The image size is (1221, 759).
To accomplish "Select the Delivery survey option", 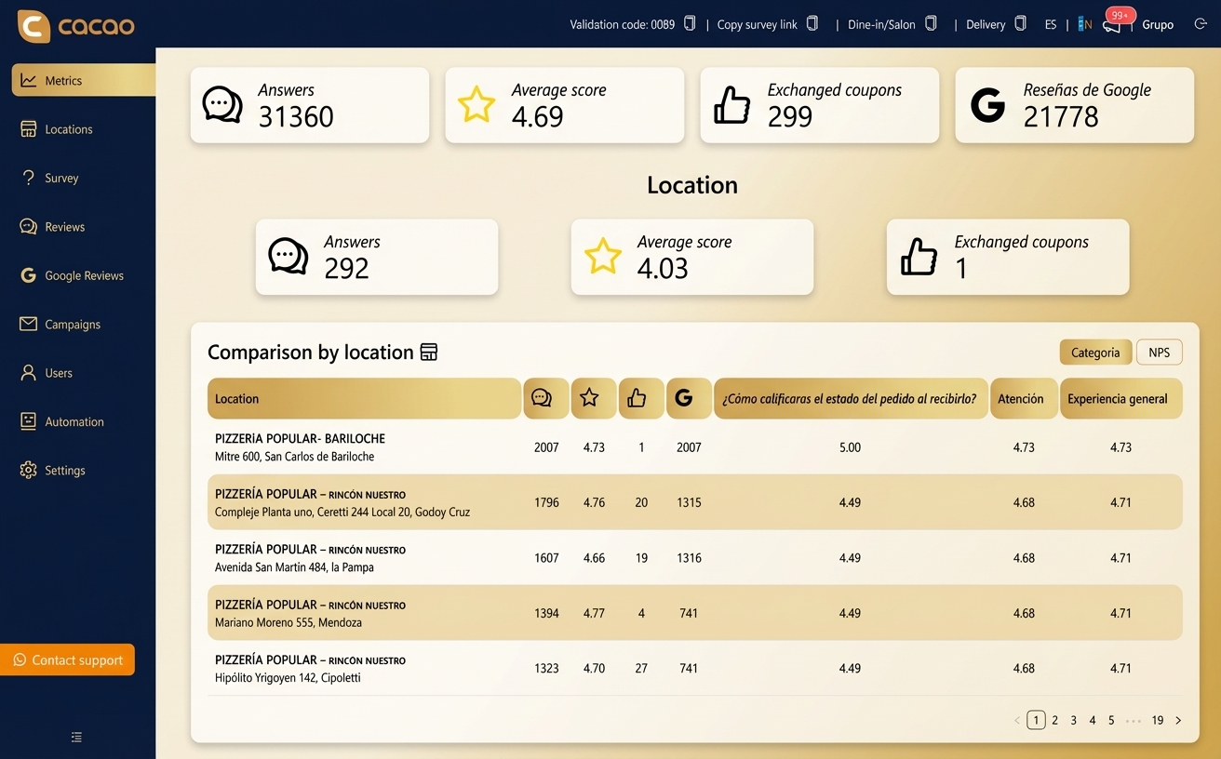I will click(x=986, y=23).
